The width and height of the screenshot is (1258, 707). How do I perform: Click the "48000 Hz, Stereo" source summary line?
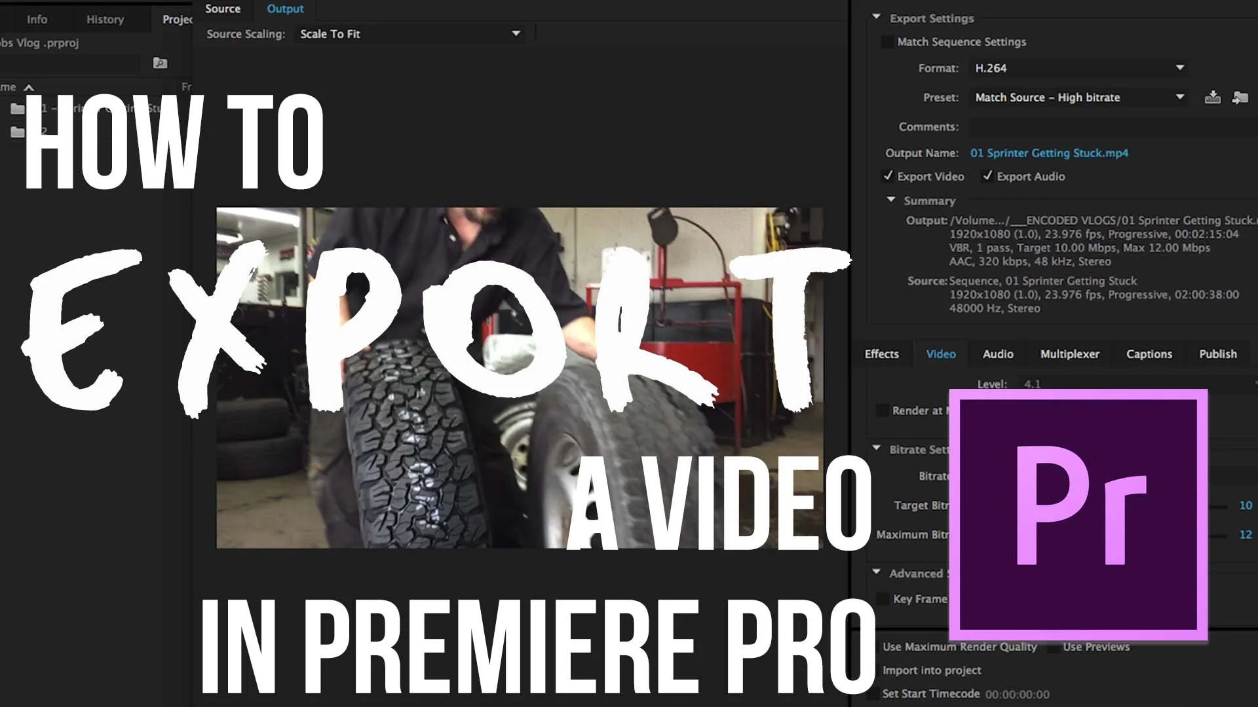point(995,308)
